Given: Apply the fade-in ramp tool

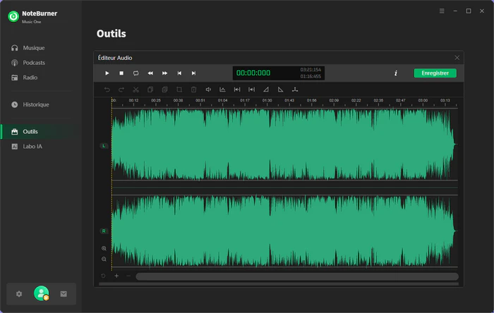Looking at the screenshot, I should [266, 90].
